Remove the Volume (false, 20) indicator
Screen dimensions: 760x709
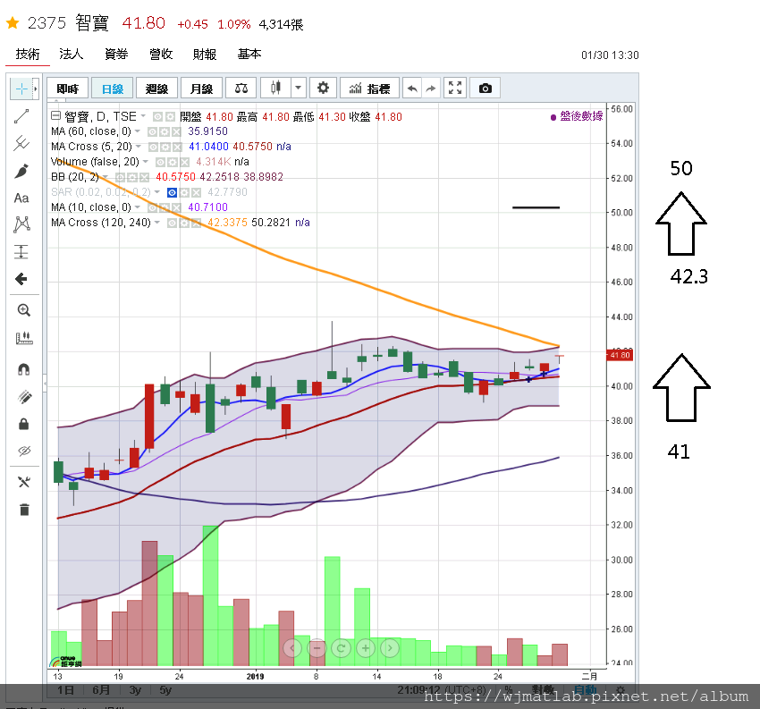click(x=184, y=163)
